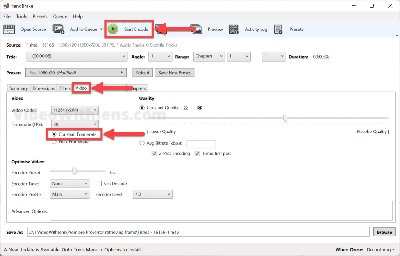
Task: Select the Peak Framerate radio button
Action: point(54,142)
